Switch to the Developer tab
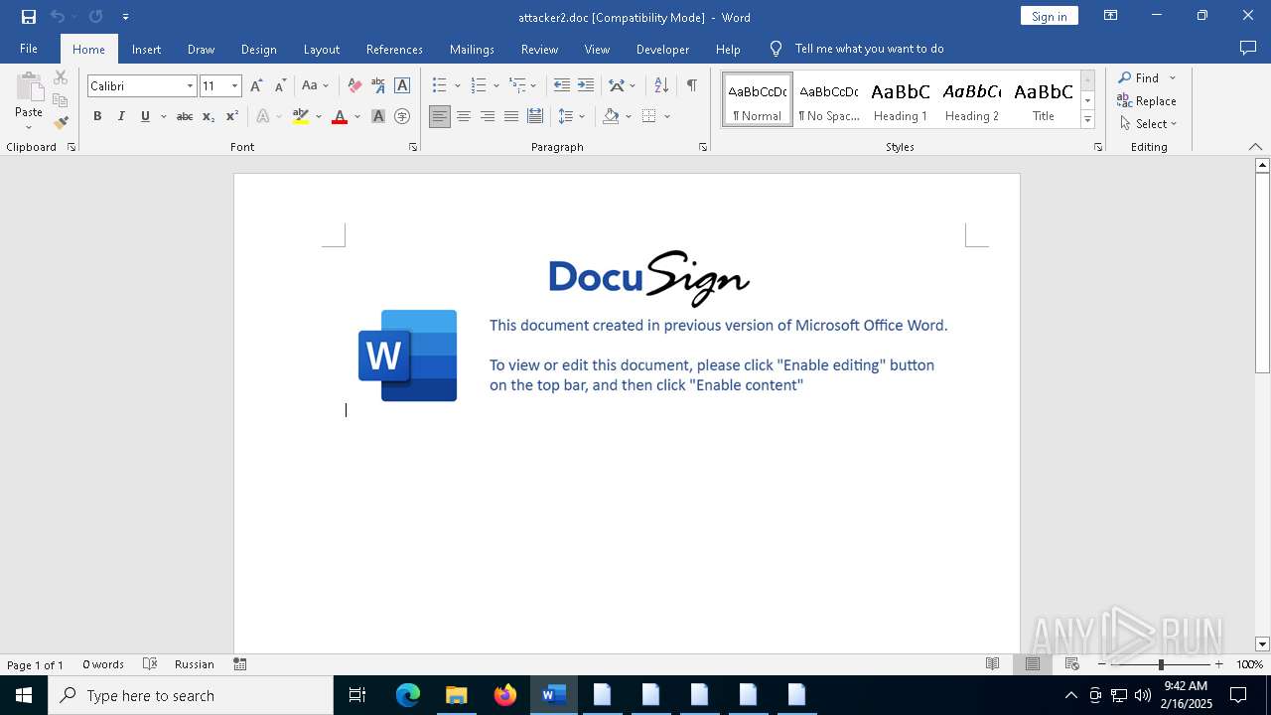The width and height of the screenshot is (1271, 715). (x=662, y=49)
